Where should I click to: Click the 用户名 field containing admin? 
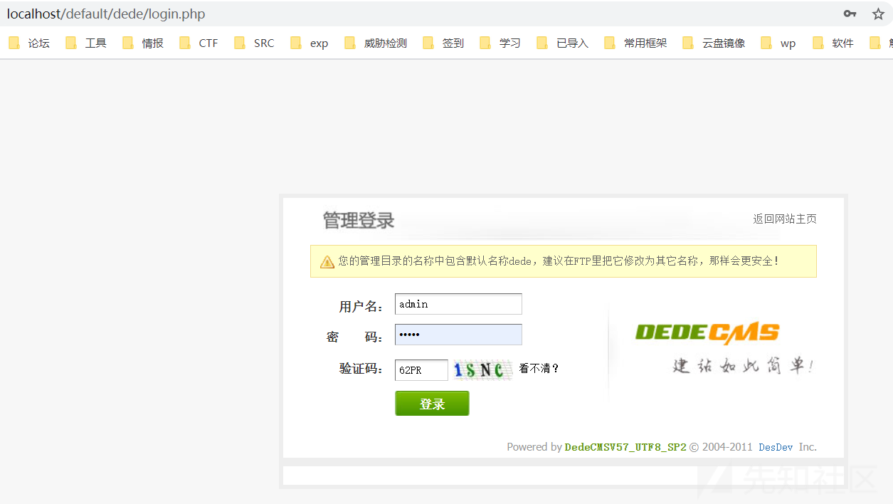coord(458,304)
